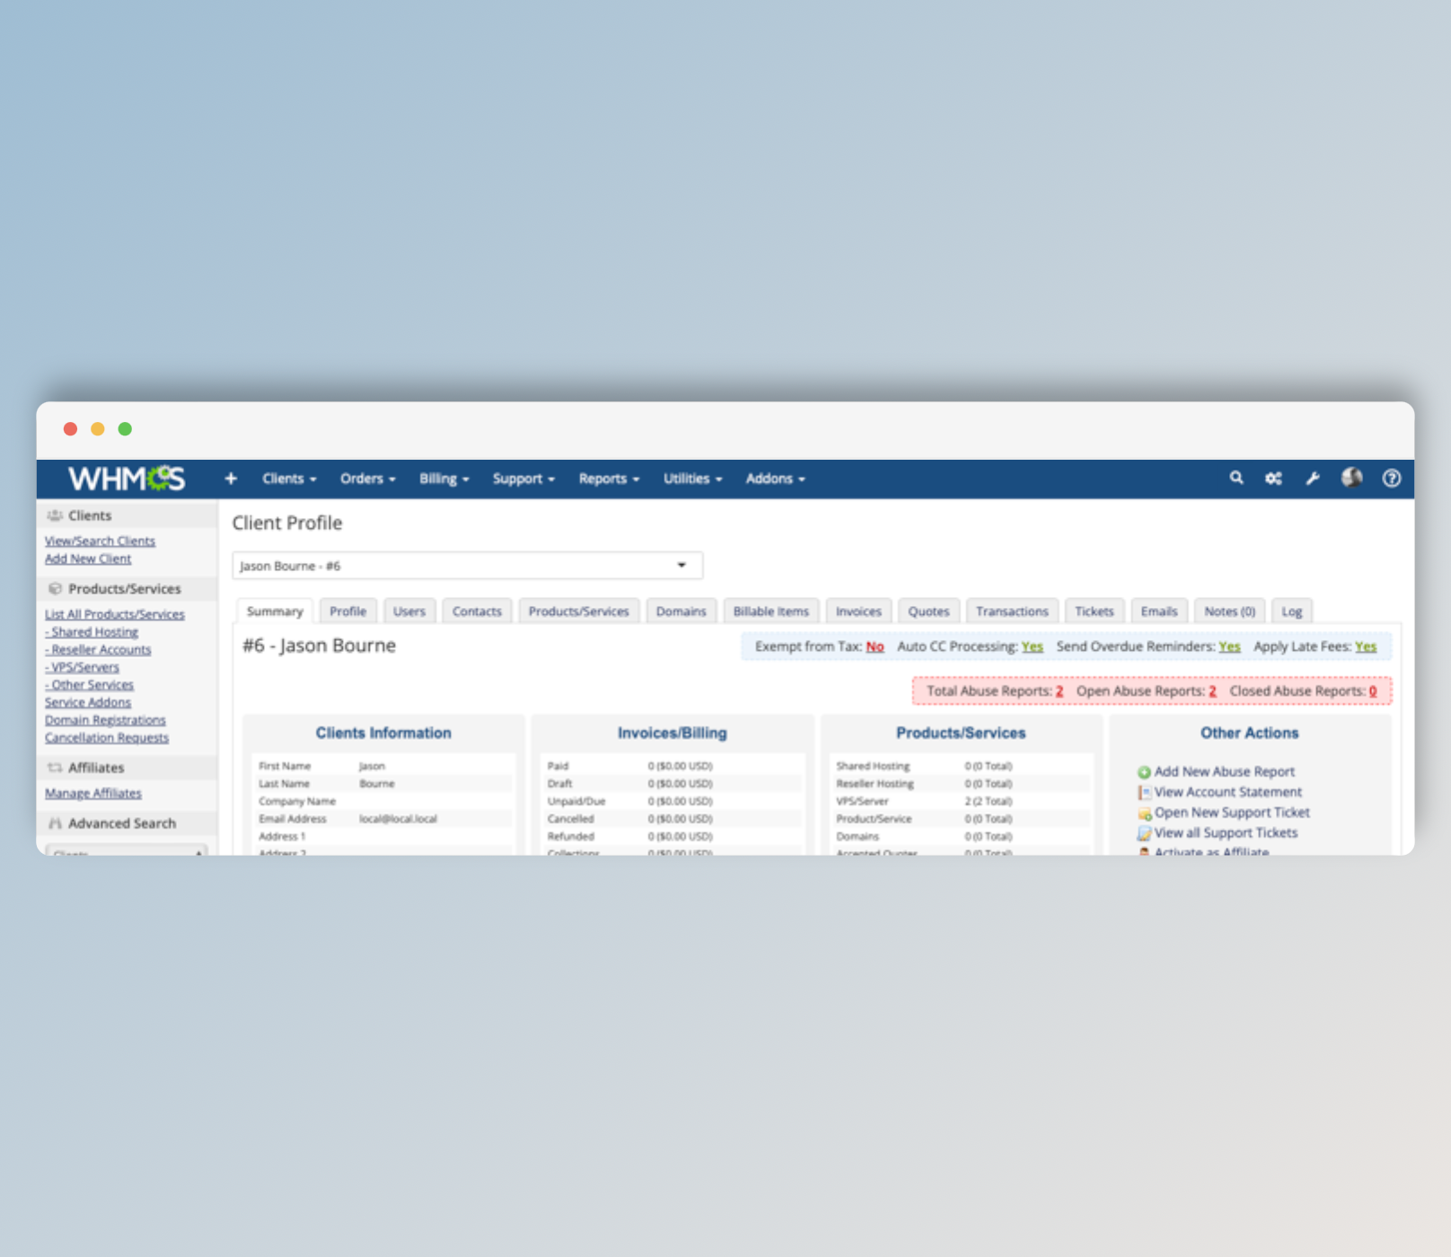
Task: Open the search magnifier icon
Action: click(1236, 478)
